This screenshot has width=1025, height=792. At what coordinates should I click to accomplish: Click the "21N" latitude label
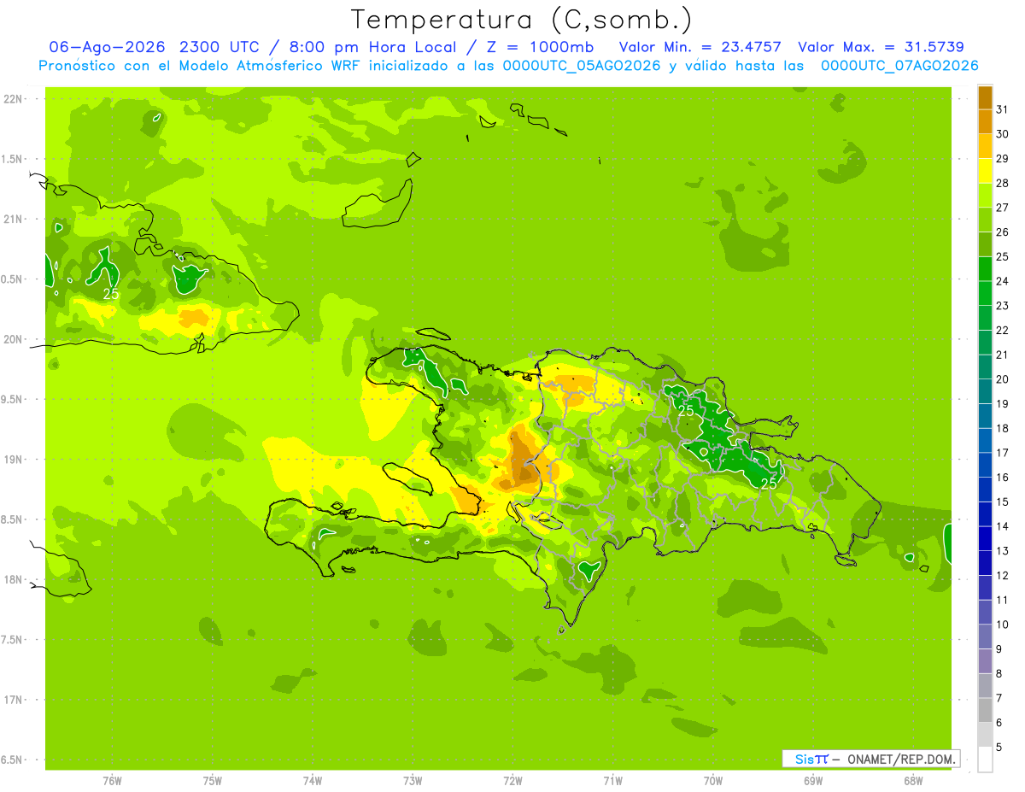[12, 219]
